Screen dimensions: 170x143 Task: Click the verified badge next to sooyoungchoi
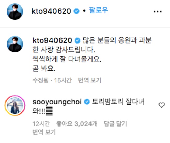tap(87, 102)
